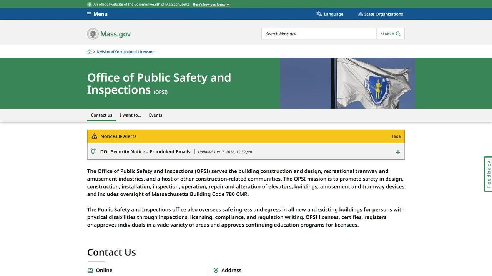492x276 pixels.
Task: Expand the DOL Security Notice with plus icon
Action: [398, 152]
